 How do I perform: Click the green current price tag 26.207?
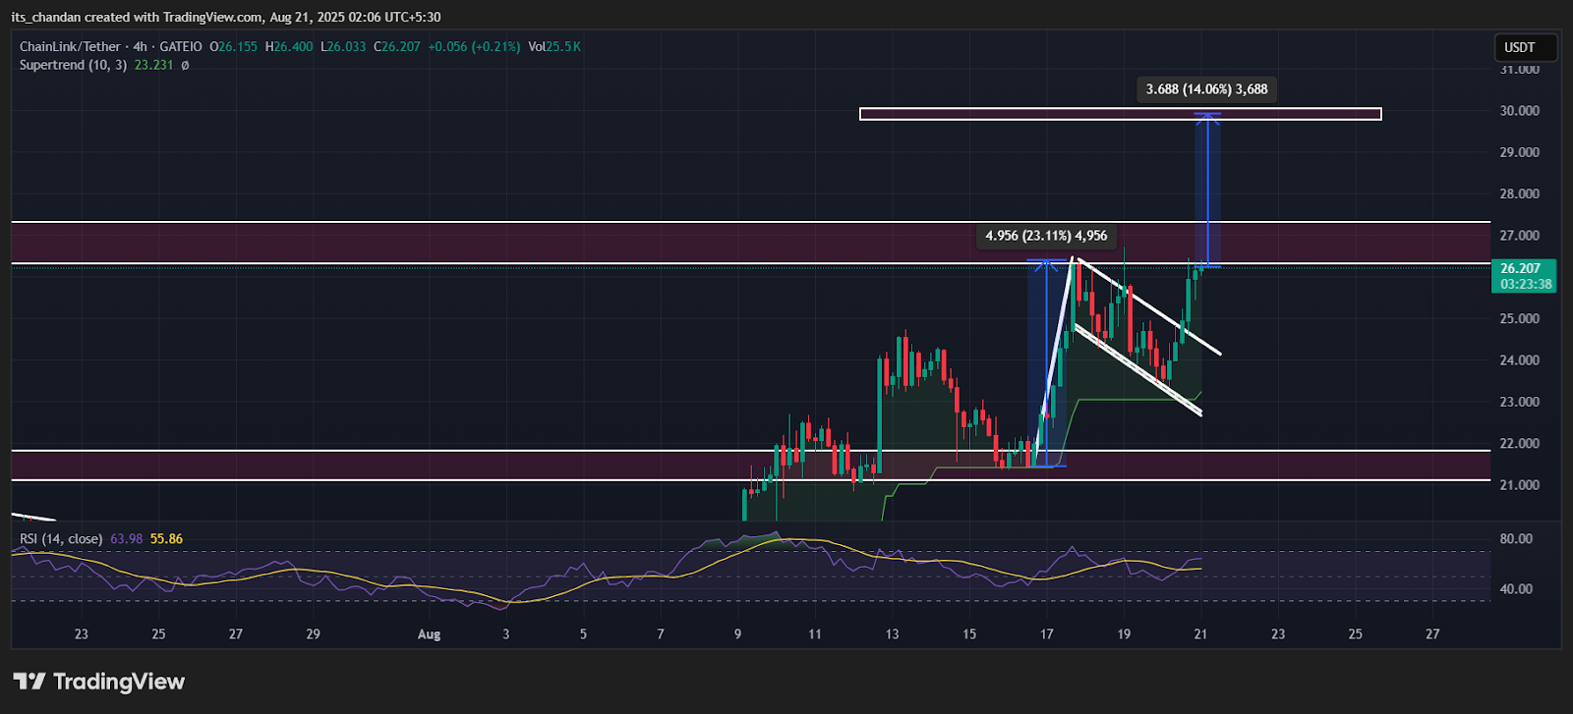click(x=1520, y=268)
